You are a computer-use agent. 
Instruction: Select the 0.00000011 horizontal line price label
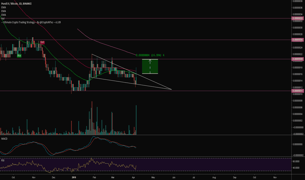tap(297, 91)
